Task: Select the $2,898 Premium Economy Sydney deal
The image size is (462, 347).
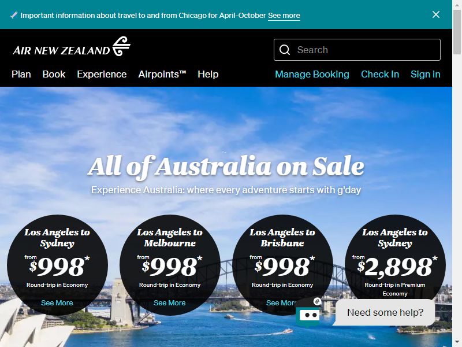Action: tap(395, 262)
